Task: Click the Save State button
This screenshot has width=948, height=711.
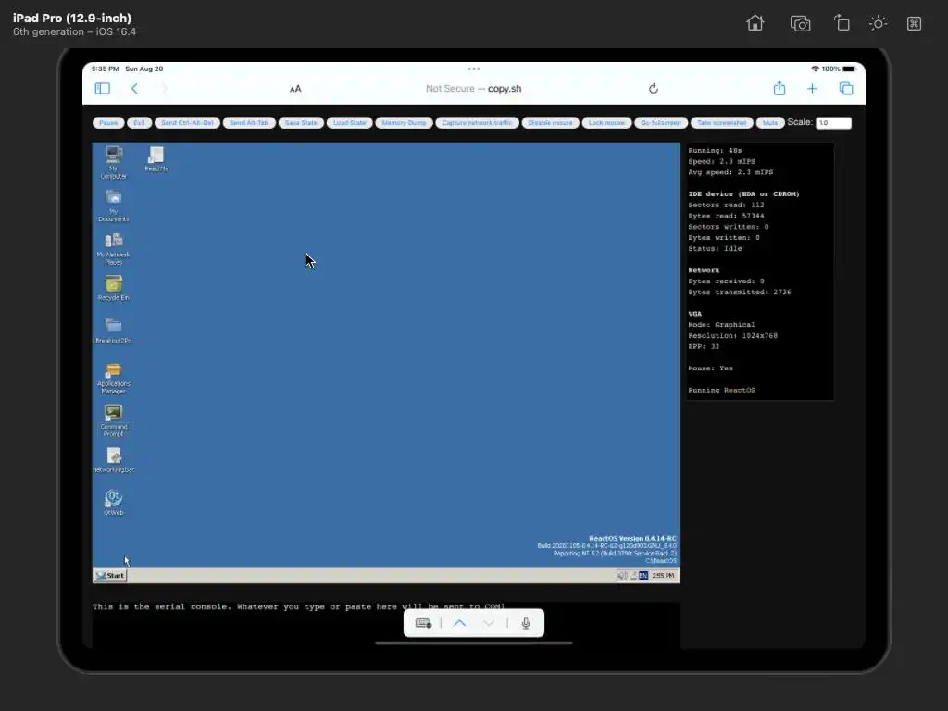Action: pyautogui.click(x=301, y=123)
